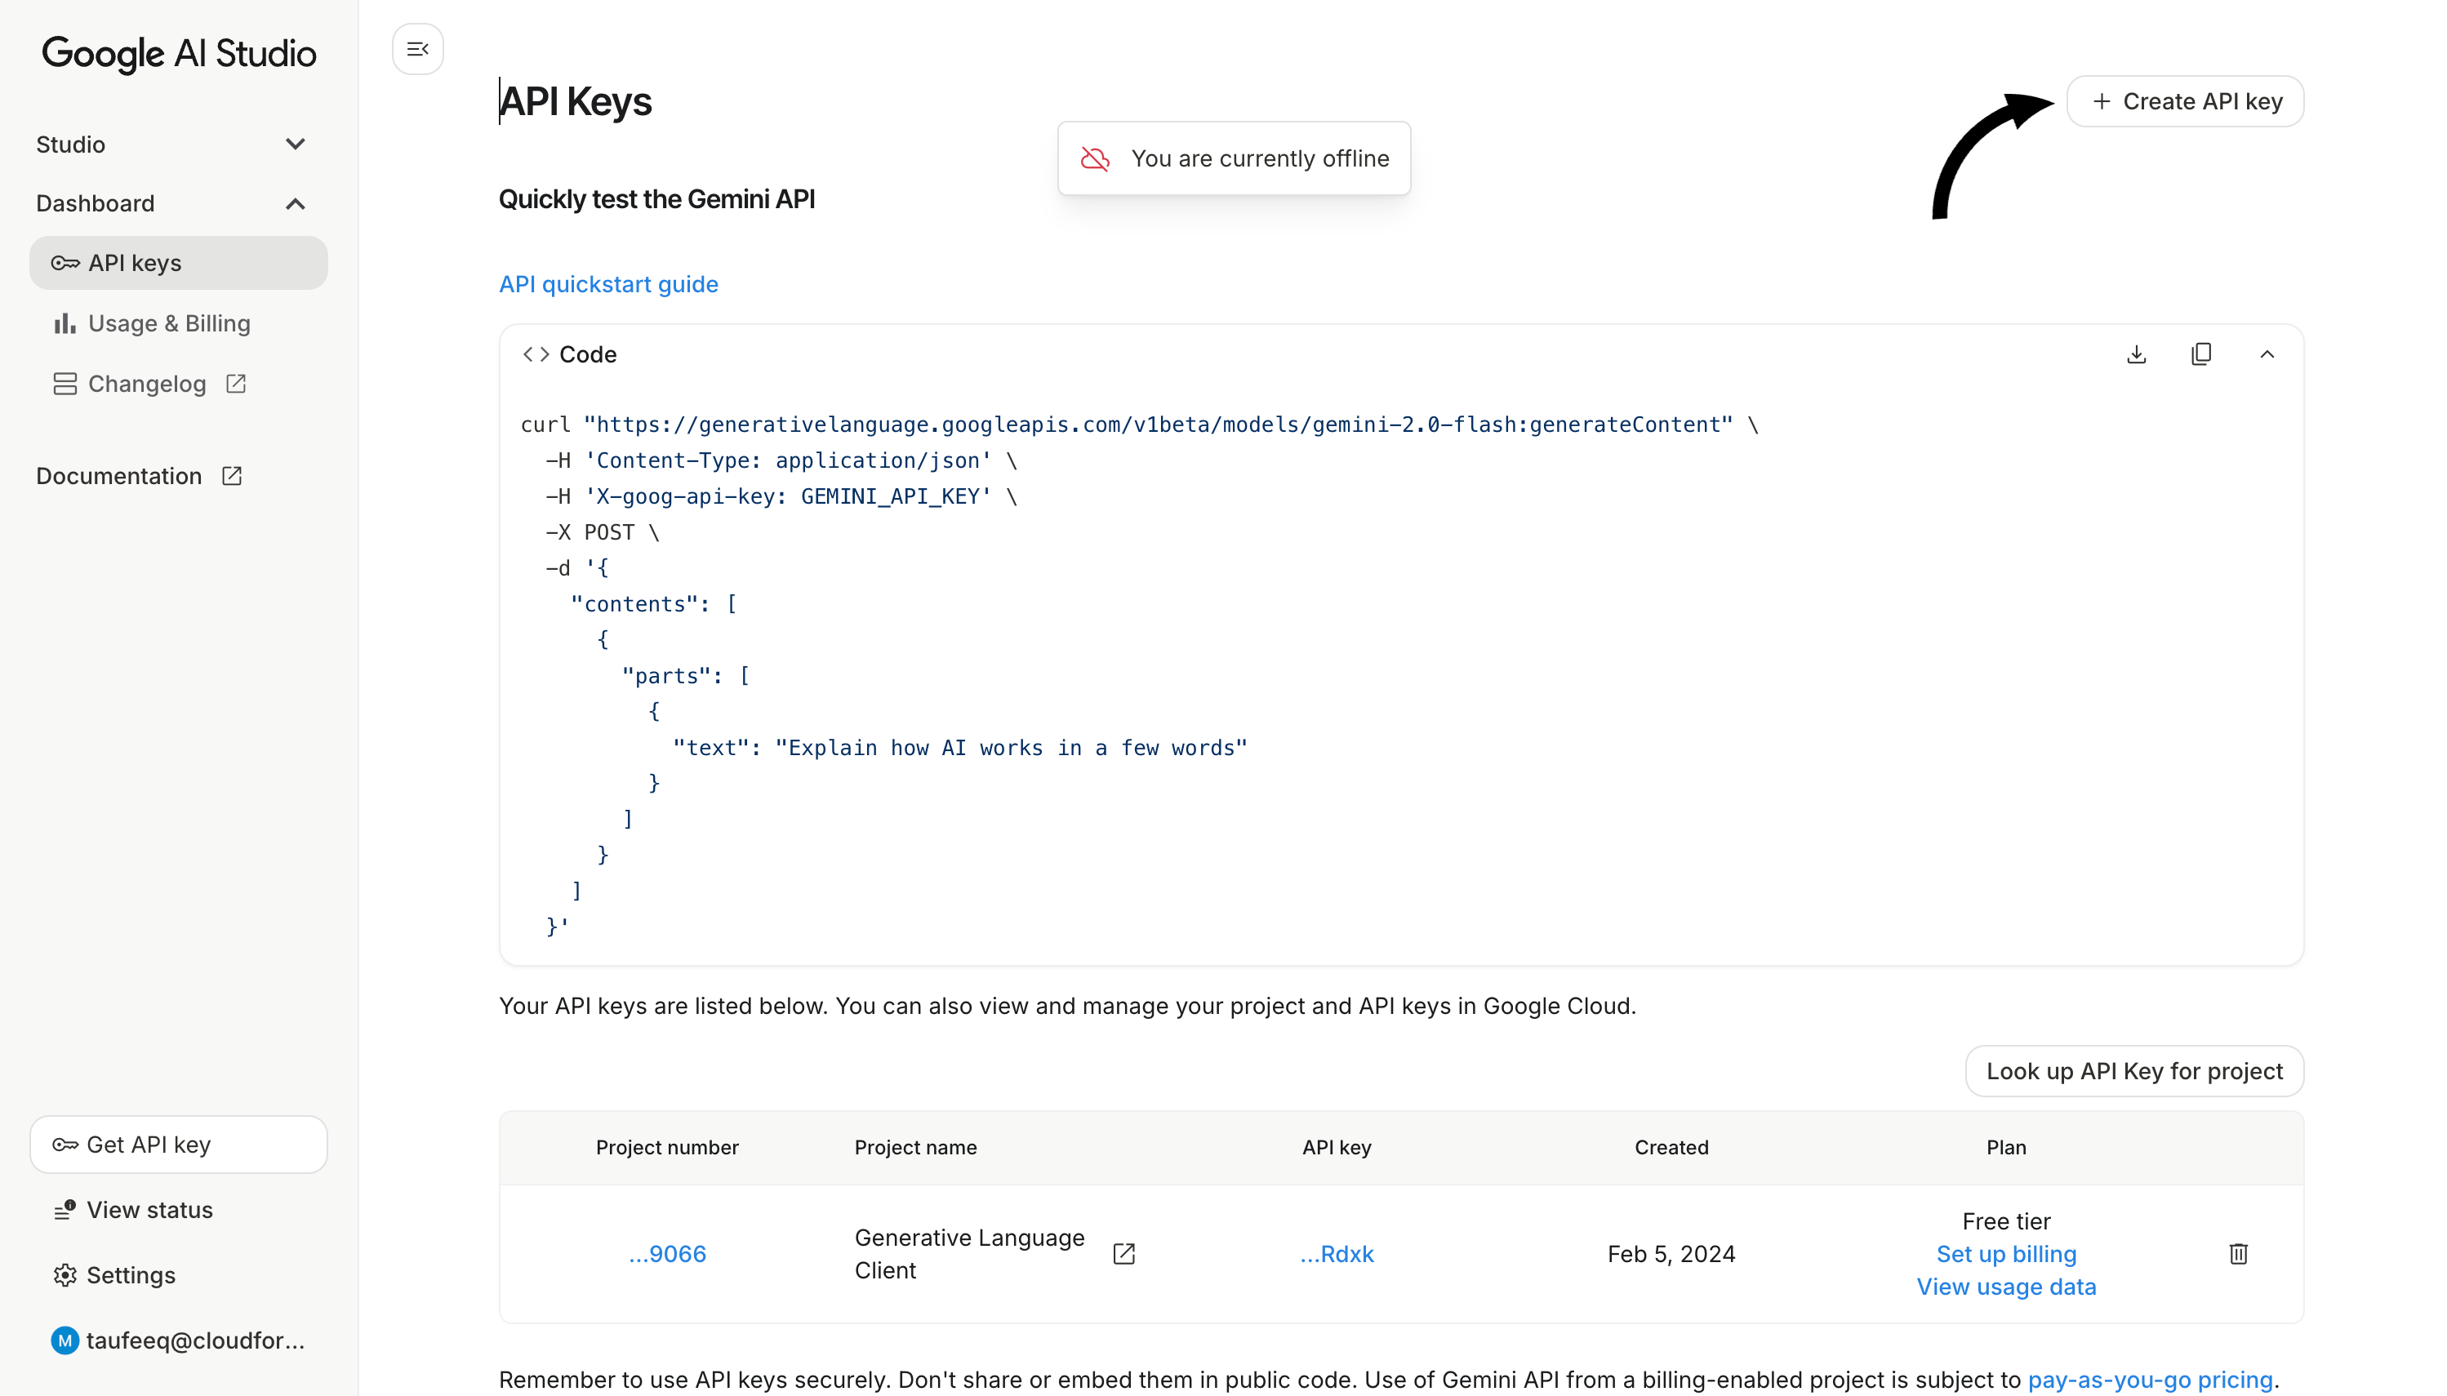
Task: Click the Create API key button
Action: (x=2185, y=101)
